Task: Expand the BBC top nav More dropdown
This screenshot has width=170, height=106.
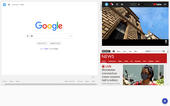Action: (x=139, y=51)
